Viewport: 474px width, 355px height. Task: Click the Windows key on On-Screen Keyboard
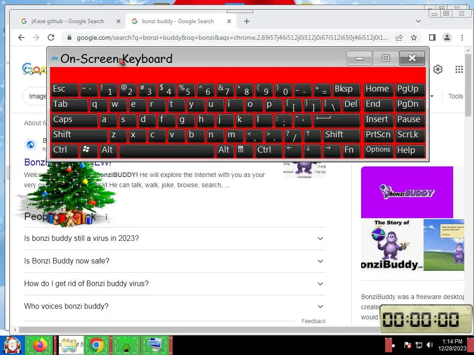[x=89, y=150]
